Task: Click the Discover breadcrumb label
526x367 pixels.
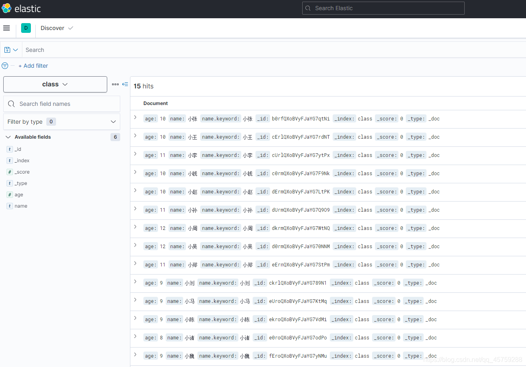Action: 52,28
